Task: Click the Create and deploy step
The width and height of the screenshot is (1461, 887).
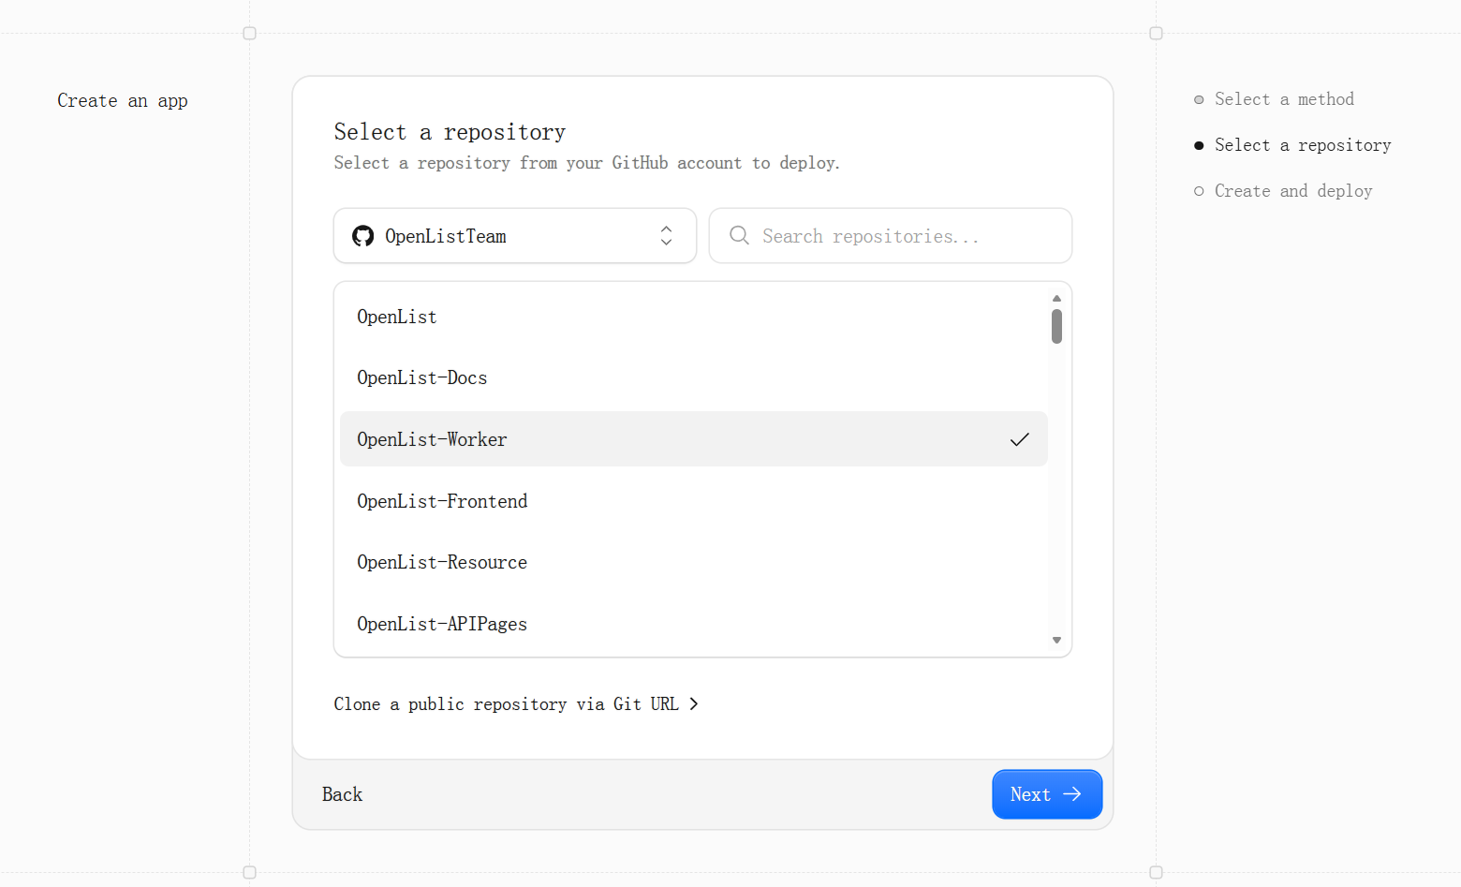Action: click(x=1293, y=191)
